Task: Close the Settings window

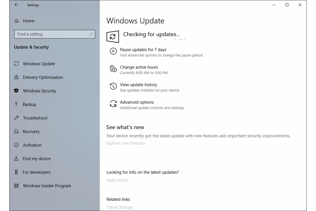Action: [x=300, y=5]
